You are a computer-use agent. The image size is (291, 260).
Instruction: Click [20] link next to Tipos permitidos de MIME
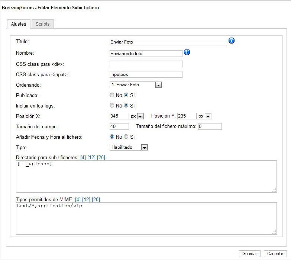pos(96,199)
